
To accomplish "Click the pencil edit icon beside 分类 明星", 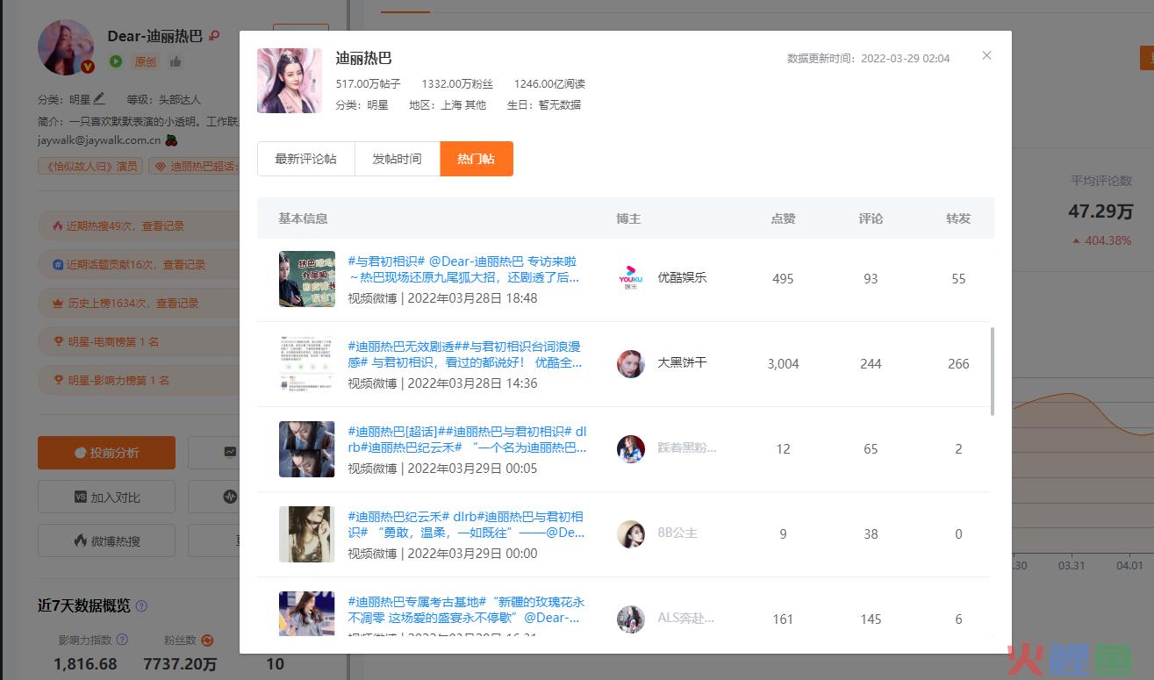I will [x=99, y=99].
